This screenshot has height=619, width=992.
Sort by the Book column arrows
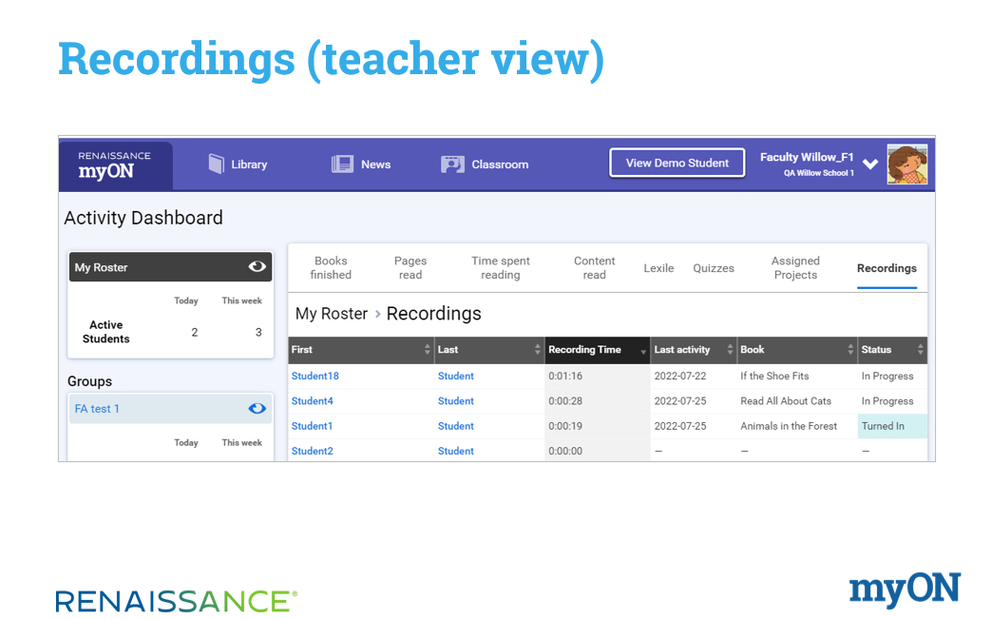click(x=850, y=349)
